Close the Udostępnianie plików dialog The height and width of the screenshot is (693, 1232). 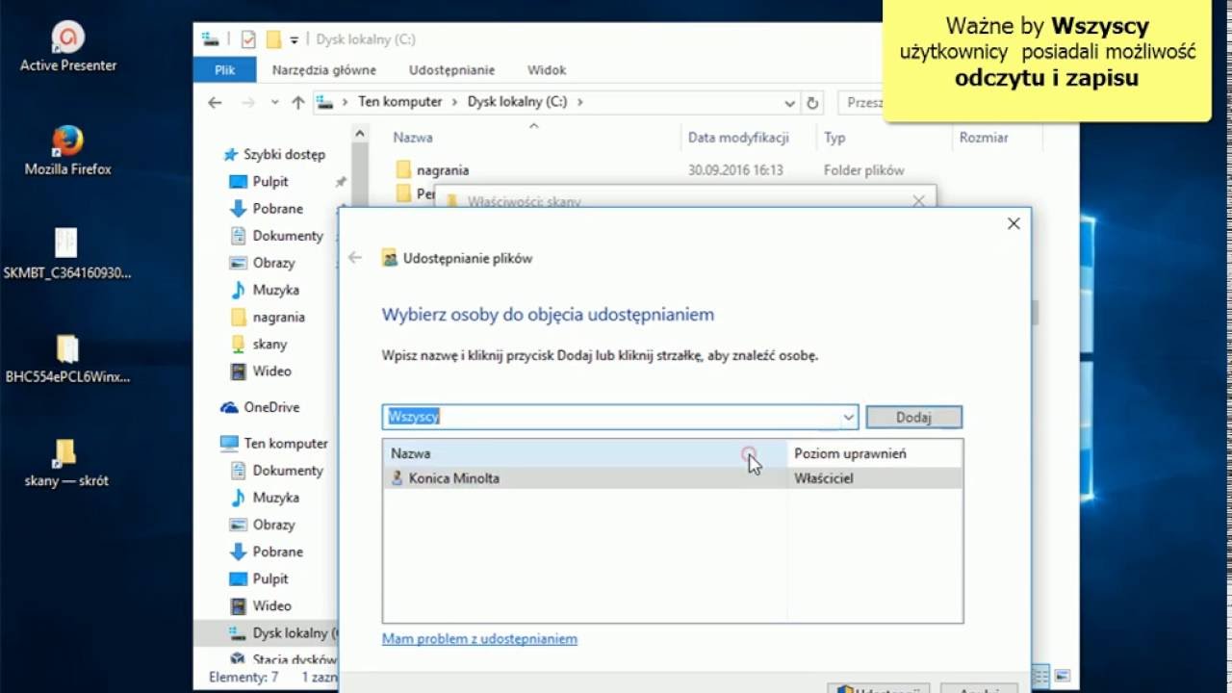[1014, 223]
